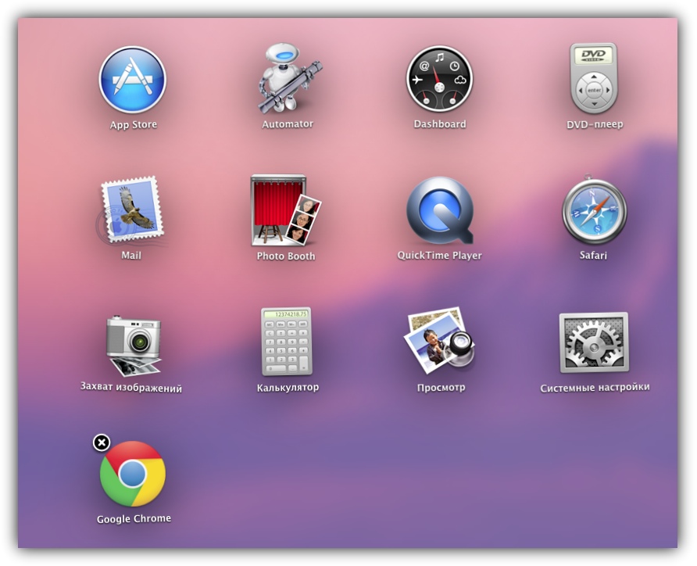The image size is (697, 566).
Task: Select the "Safari" text label
Action: pos(593,255)
